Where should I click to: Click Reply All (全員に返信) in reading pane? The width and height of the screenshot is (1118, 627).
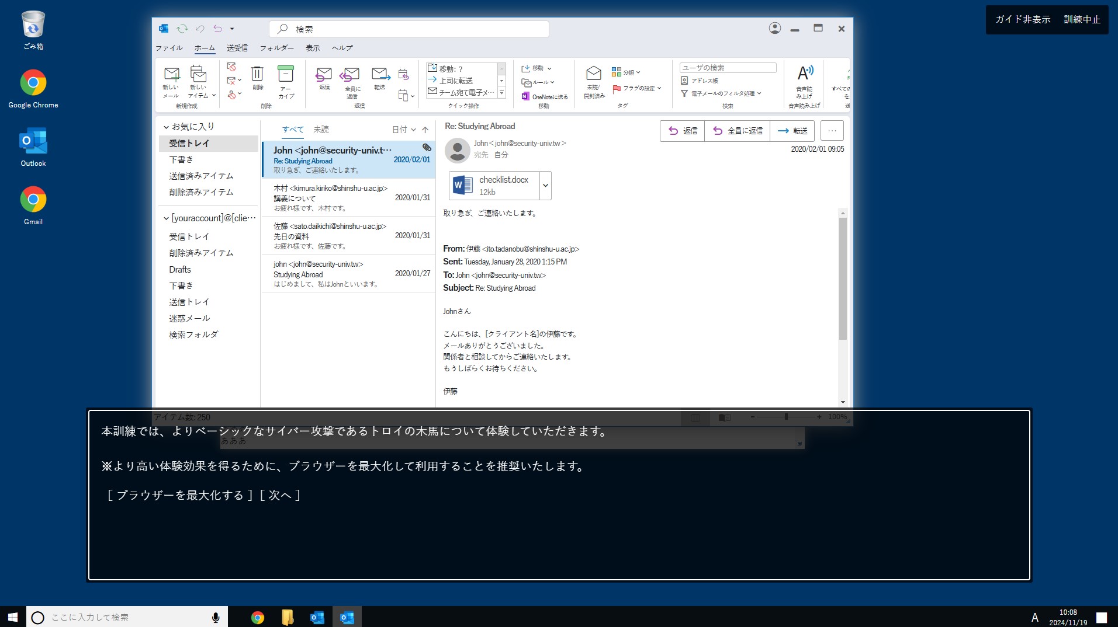737,131
